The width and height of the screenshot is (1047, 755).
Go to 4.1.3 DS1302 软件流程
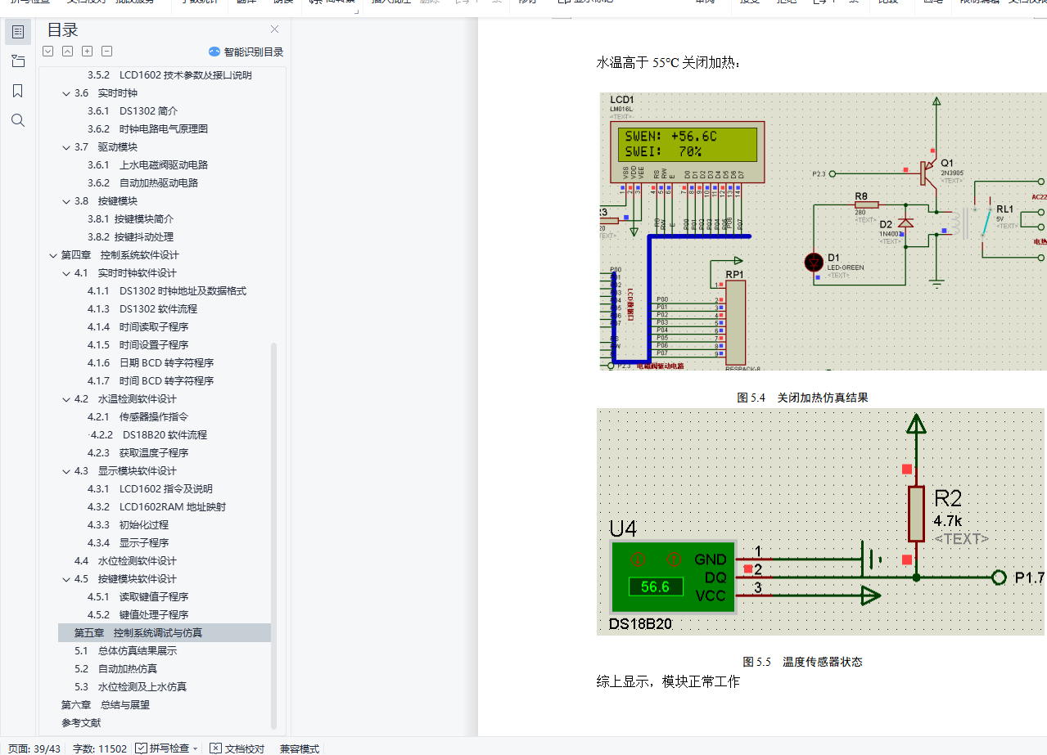tap(142, 309)
